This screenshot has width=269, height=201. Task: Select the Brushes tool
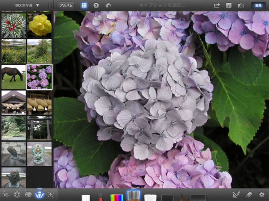tap(39, 194)
